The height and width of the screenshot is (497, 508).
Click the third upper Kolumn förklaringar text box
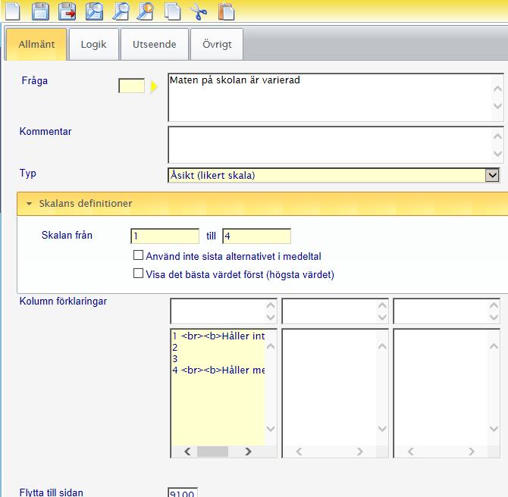pyautogui.click(x=447, y=311)
